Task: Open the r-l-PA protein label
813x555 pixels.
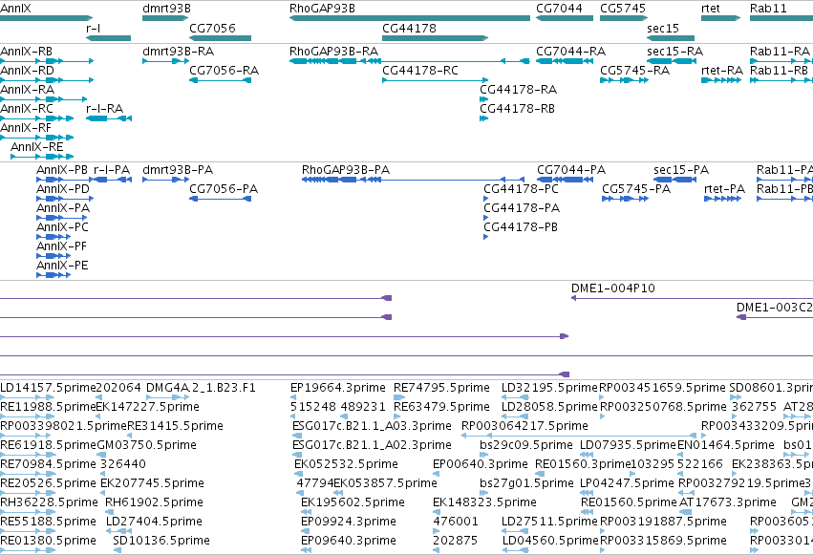Action: pos(112,170)
